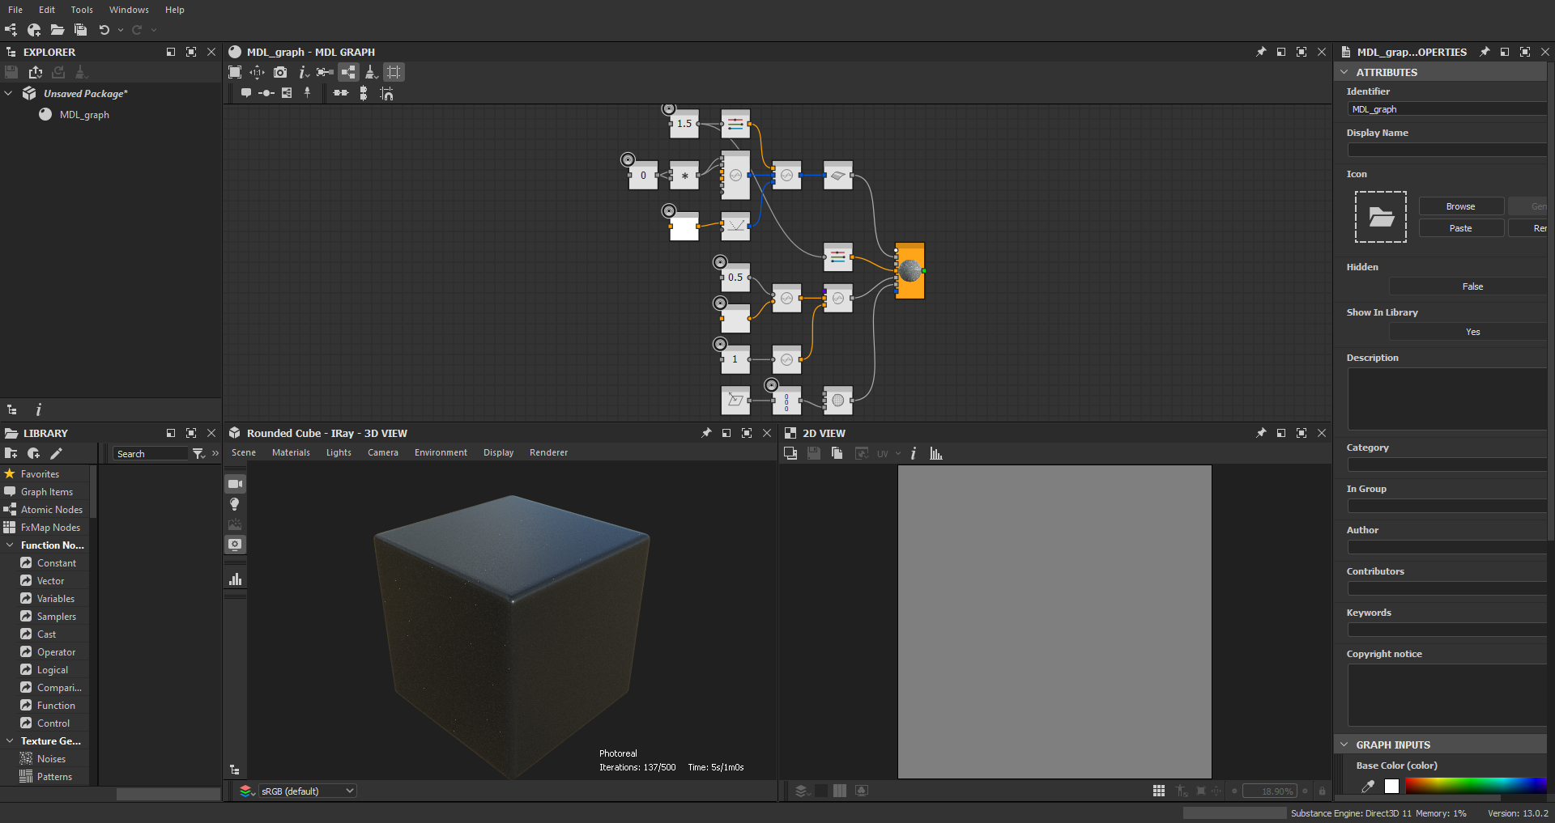The width and height of the screenshot is (1555, 823).
Task: Select the camera icon in 3D view sidebar
Action: [235, 484]
